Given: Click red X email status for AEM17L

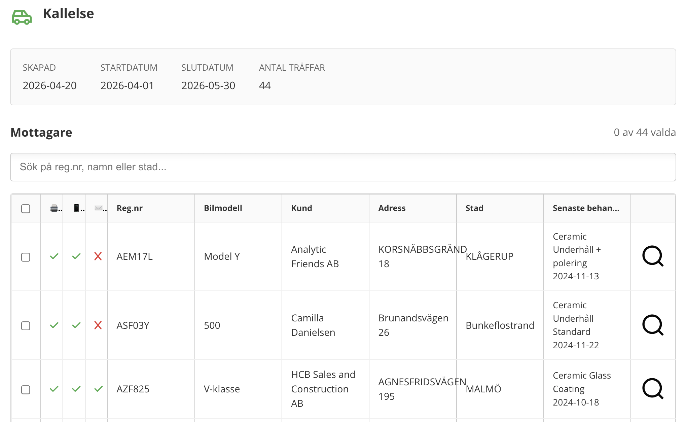Looking at the screenshot, I should pos(98,256).
